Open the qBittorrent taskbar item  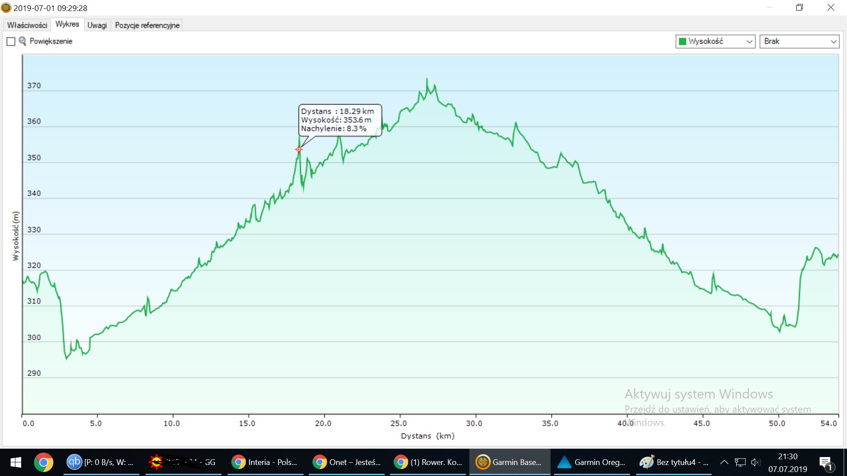tap(101, 462)
